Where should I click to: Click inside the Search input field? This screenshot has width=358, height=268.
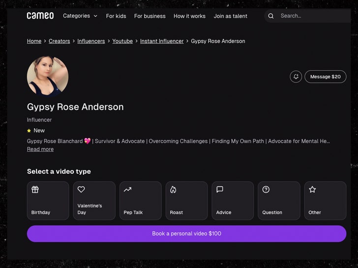point(310,16)
